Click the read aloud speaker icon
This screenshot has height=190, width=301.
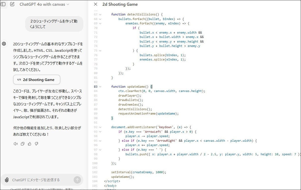click(16, 144)
